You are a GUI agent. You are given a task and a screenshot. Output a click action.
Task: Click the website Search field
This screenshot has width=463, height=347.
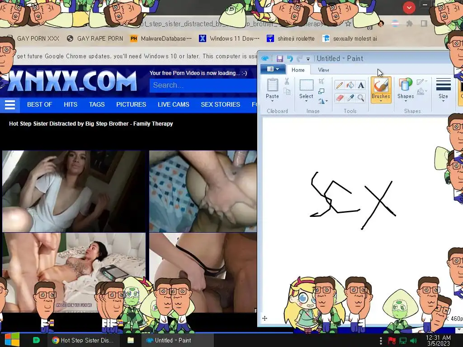click(x=203, y=85)
